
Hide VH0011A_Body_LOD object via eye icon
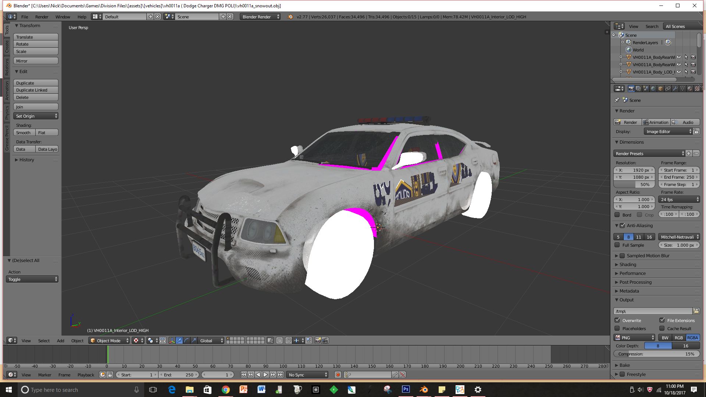[x=679, y=72]
